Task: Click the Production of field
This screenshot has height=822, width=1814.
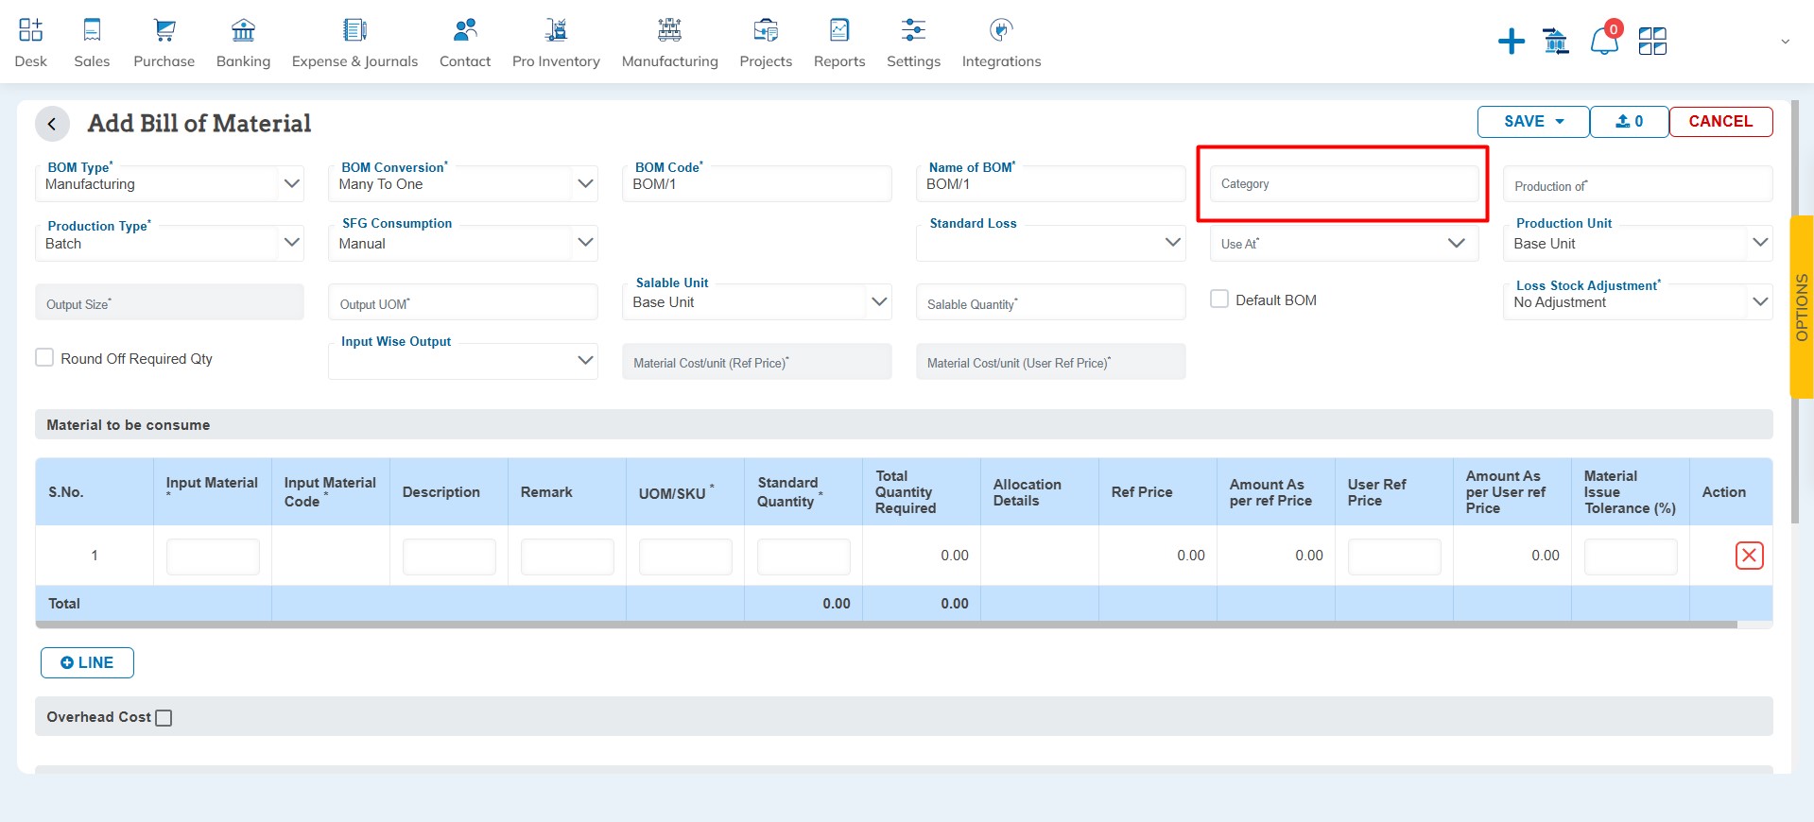Action: coord(1637,184)
